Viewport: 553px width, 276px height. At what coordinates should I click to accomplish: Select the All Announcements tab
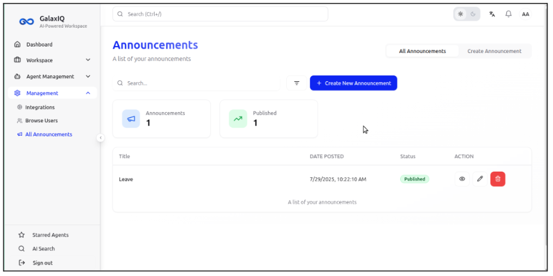pyautogui.click(x=422, y=51)
